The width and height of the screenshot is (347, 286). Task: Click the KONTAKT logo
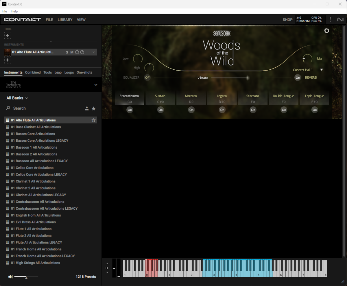click(x=23, y=20)
